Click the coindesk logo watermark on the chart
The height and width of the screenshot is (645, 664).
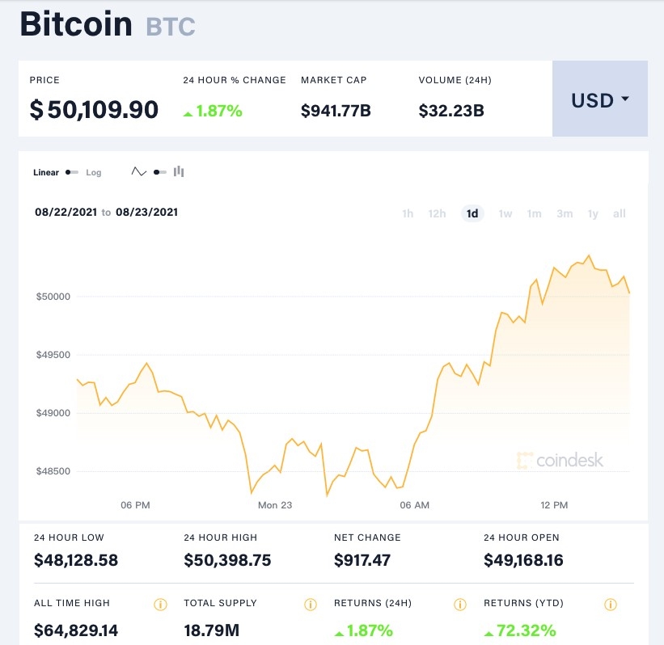pos(559,460)
